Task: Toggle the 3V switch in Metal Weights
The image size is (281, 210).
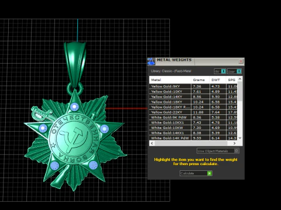Action: pyautogui.click(x=220, y=71)
